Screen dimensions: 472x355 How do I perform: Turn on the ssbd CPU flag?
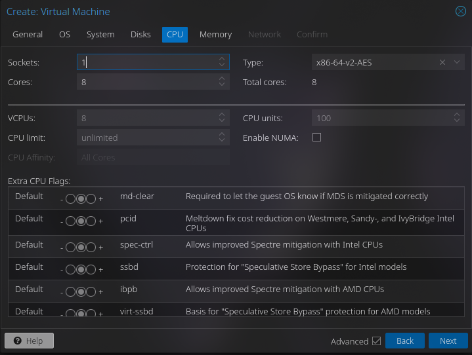(x=91, y=270)
